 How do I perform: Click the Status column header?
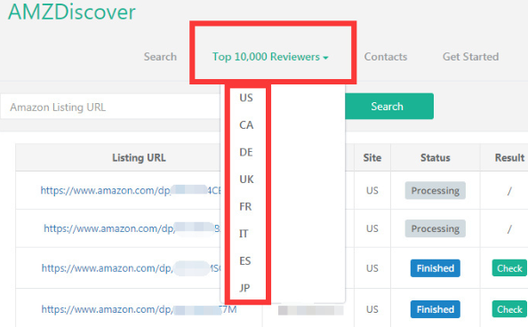(435, 157)
